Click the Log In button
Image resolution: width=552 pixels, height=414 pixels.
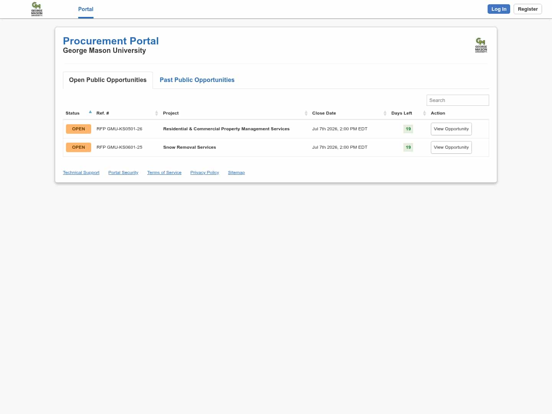499,9
